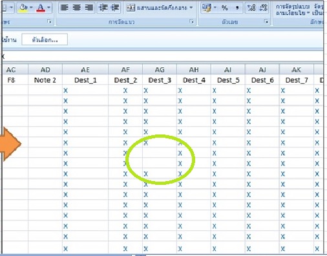Open the Merge and Center dropdown arrow

click(x=191, y=8)
